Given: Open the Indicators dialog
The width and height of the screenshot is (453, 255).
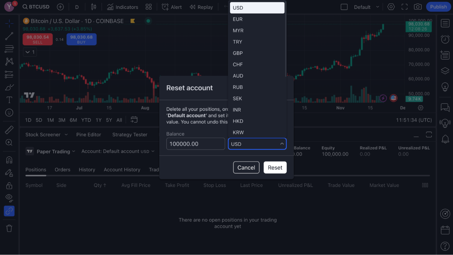Looking at the screenshot, I should point(122,7).
